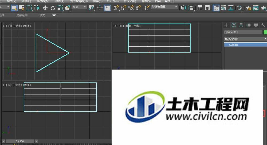Click the Mirror tool icon
Screen dimensions: 267x145
tap(184, 8)
